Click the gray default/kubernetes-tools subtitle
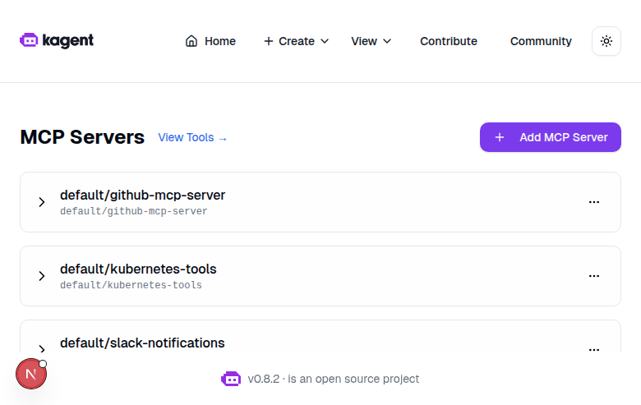This screenshot has height=405, width=641. (131, 285)
